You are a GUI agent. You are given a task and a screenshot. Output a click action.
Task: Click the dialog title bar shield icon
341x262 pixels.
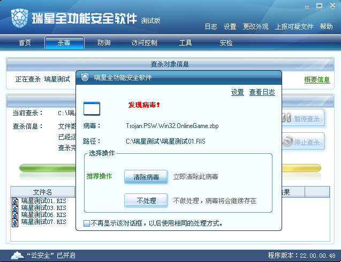pyautogui.click(x=85, y=77)
